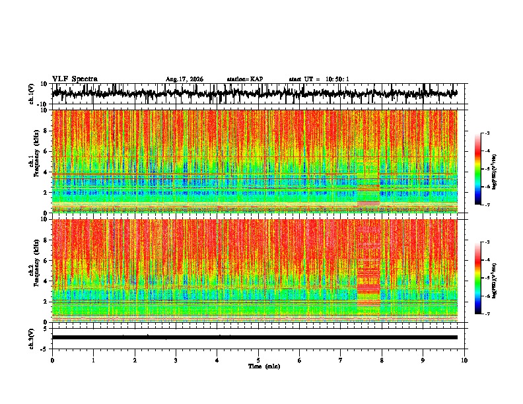Click the Aug. 17, 2026 date label

click(x=184, y=79)
